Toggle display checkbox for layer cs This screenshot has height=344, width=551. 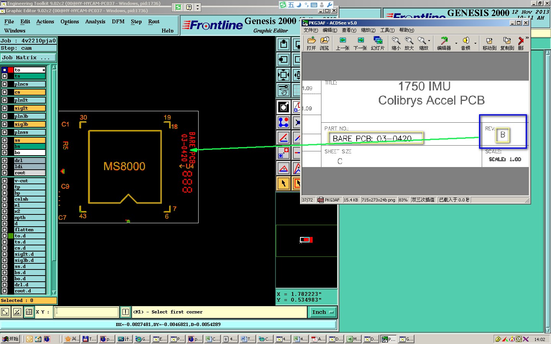(x=5, y=92)
